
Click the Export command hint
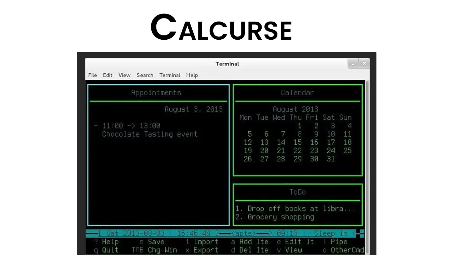point(202,250)
